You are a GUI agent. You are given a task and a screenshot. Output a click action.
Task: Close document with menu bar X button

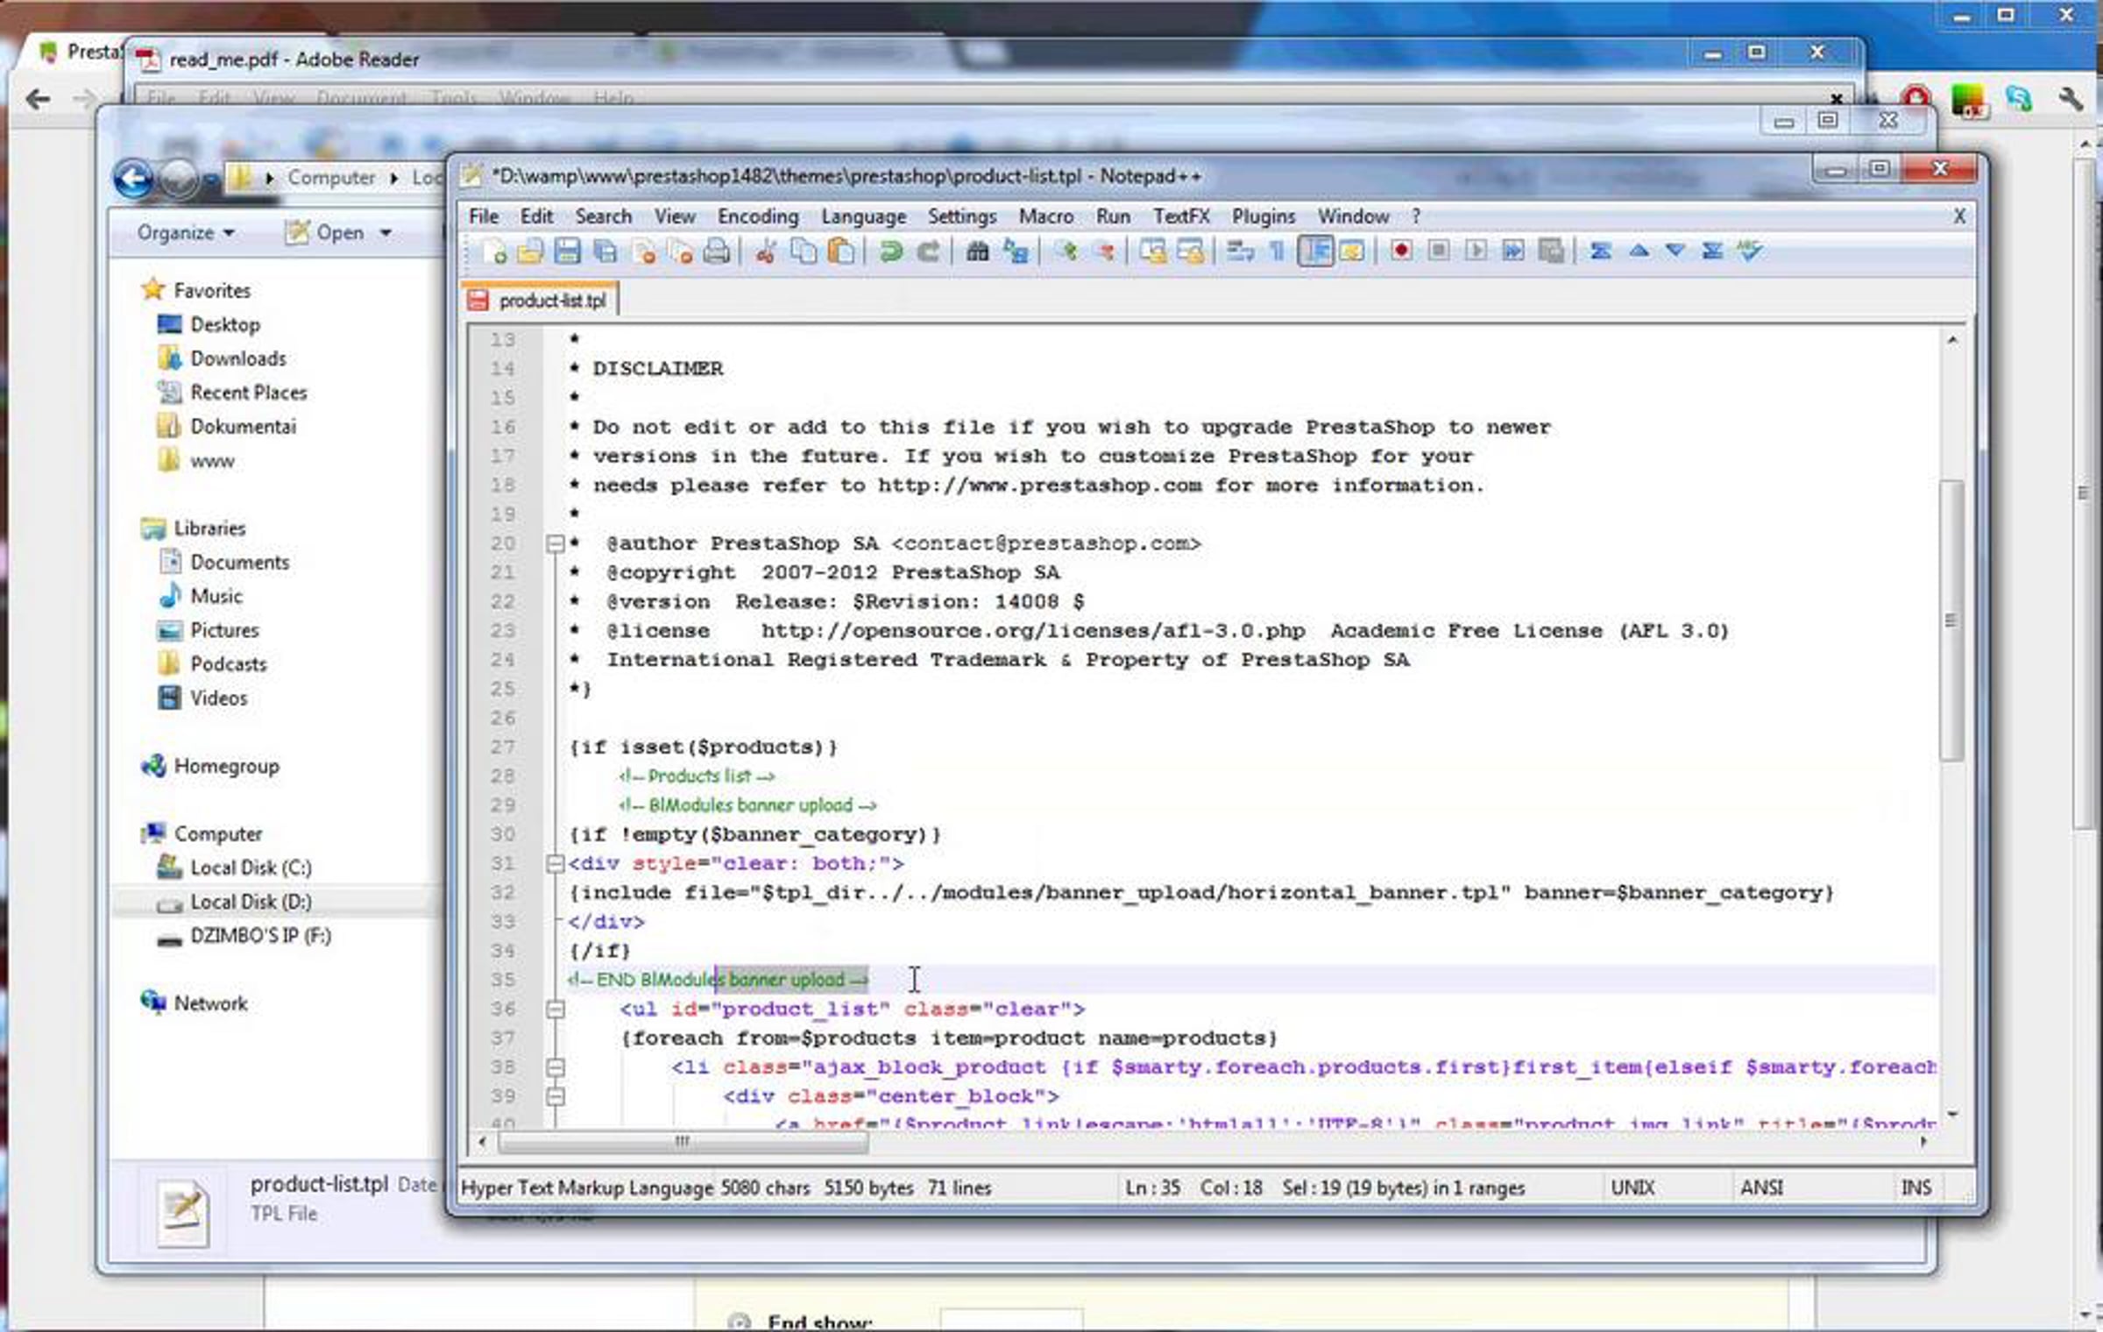(x=1959, y=216)
